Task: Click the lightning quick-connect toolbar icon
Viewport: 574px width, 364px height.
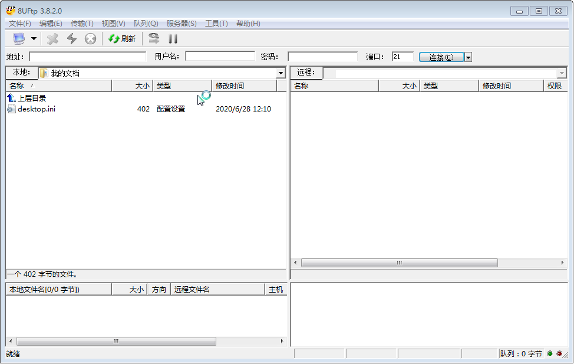Action: pos(72,39)
